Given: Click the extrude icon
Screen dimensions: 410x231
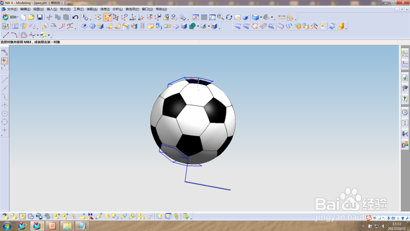Looking at the screenshot, I should tap(16, 26).
